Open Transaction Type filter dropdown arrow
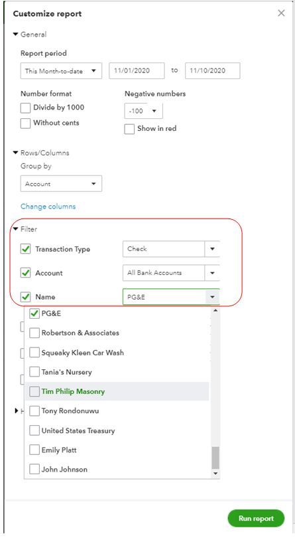Image resolution: width=295 pixels, height=538 pixels. pyautogui.click(x=212, y=249)
